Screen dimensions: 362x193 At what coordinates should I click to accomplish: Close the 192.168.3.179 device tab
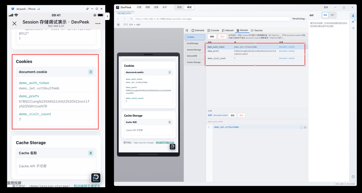click(x=132, y=14)
